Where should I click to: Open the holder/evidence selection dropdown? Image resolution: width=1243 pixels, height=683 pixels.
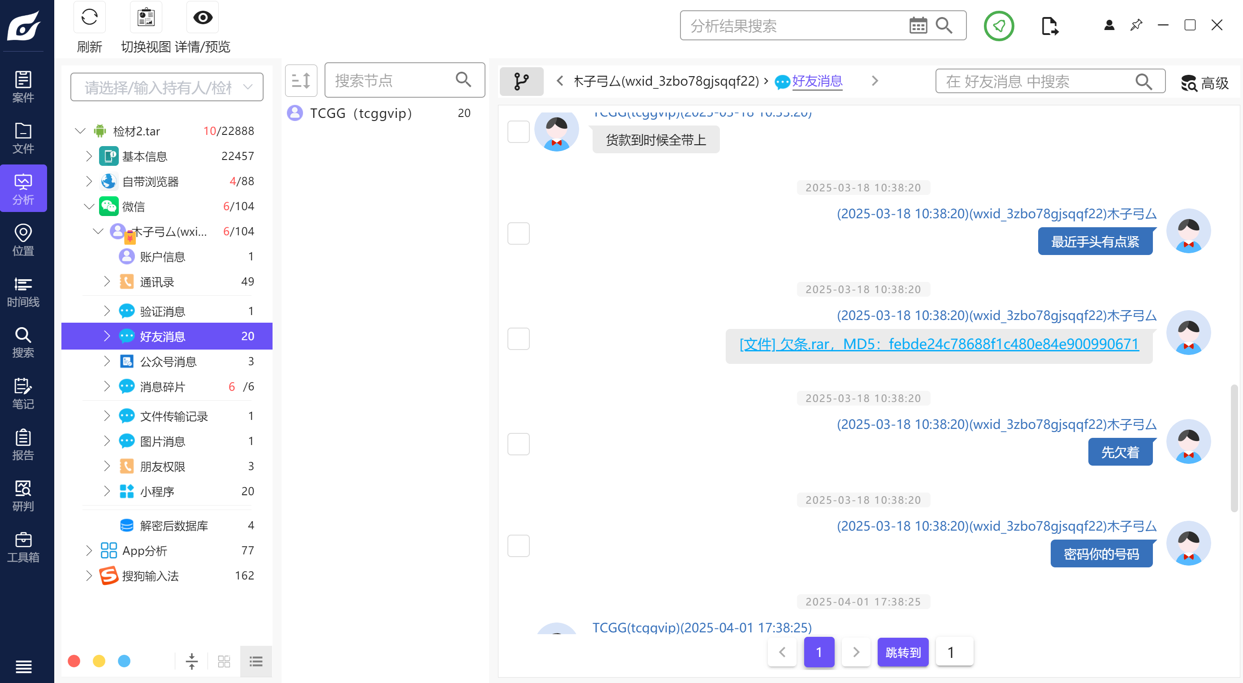coord(167,87)
